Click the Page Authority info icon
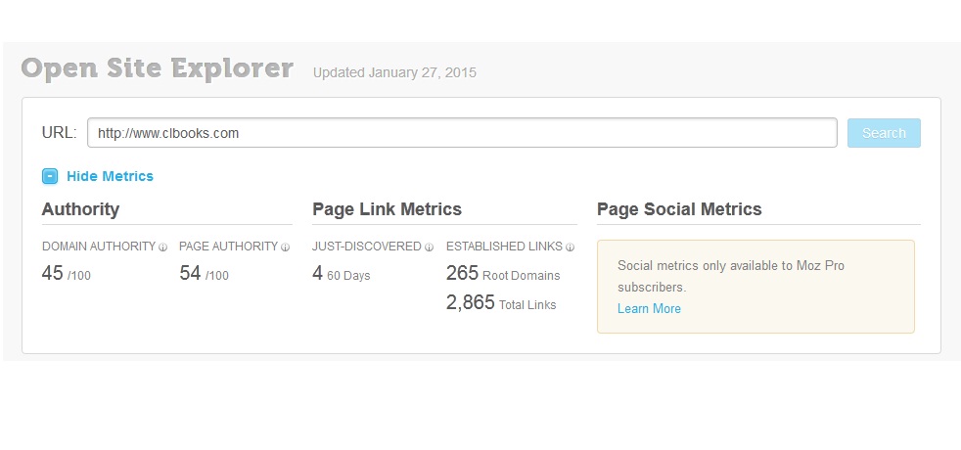The height and width of the screenshot is (450, 961). (x=286, y=247)
